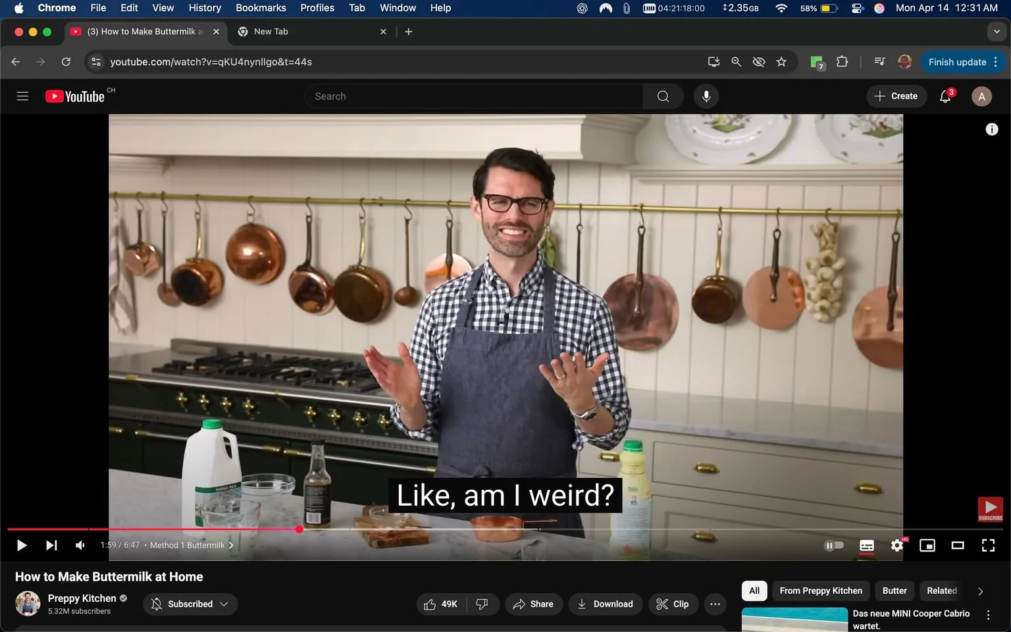This screenshot has height=632, width=1011.
Task: Select the All filter chip
Action: pyautogui.click(x=754, y=591)
